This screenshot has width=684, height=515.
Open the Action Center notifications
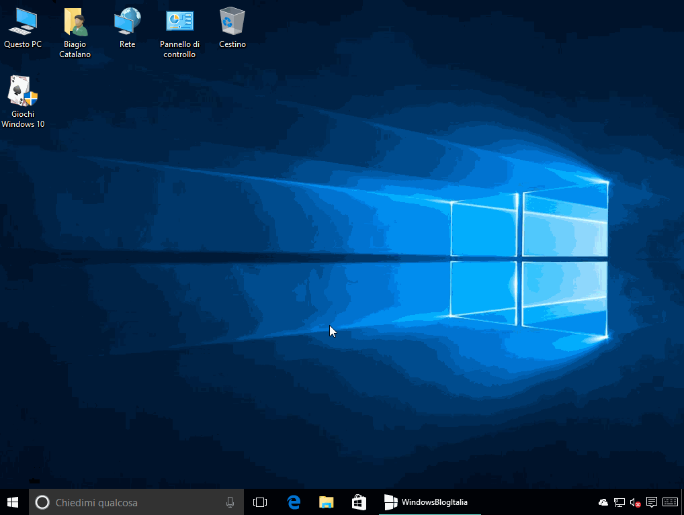point(651,502)
